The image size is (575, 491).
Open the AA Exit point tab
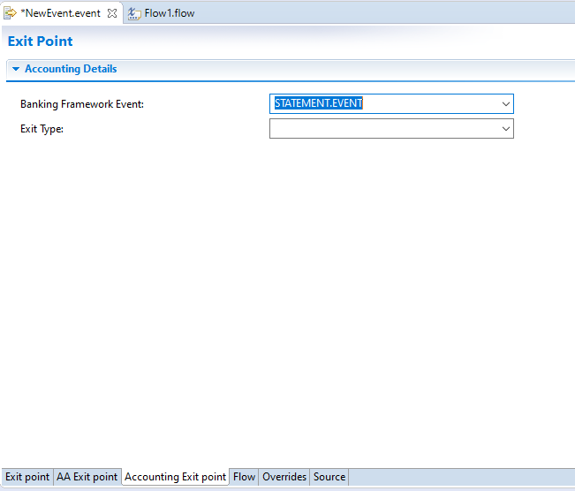click(87, 477)
